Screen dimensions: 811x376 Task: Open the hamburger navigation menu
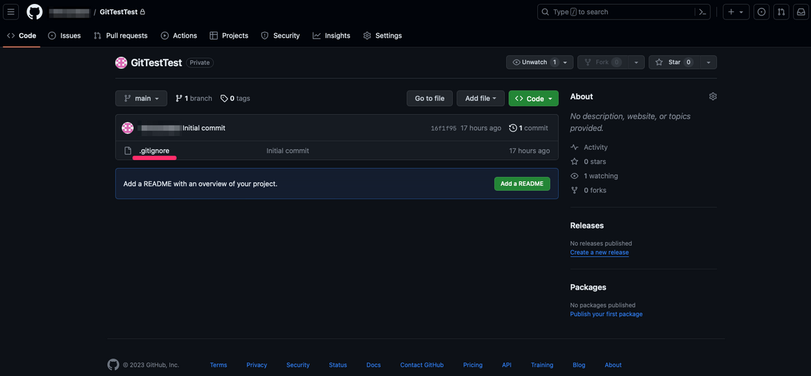coord(11,12)
